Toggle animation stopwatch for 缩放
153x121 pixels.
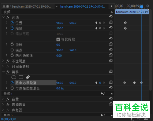tap(12, 28)
